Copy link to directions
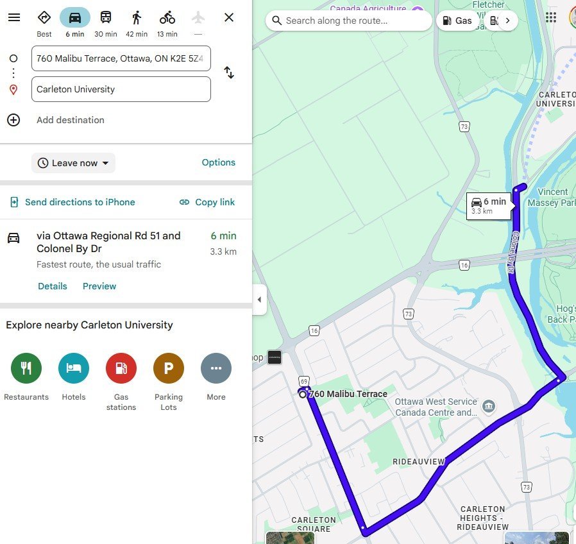The width and height of the screenshot is (576, 544). point(207,202)
